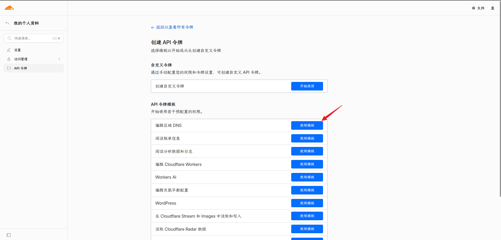Viewport: 501px width, 240px height.
Task: Select API 令牌 in the sidebar
Action: (34, 68)
